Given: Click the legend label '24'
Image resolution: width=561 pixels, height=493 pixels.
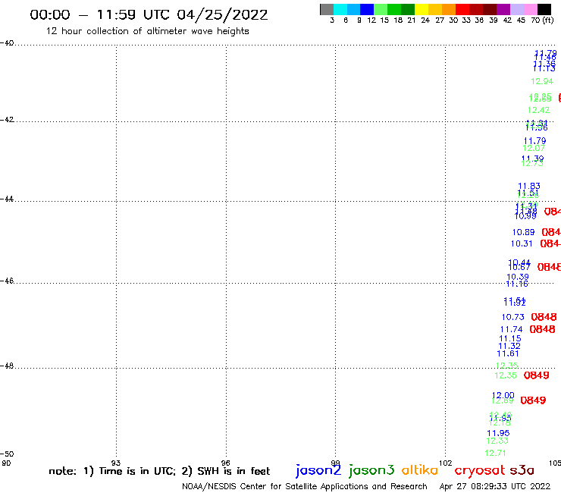Looking at the screenshot, I should (x=425, y=20).
